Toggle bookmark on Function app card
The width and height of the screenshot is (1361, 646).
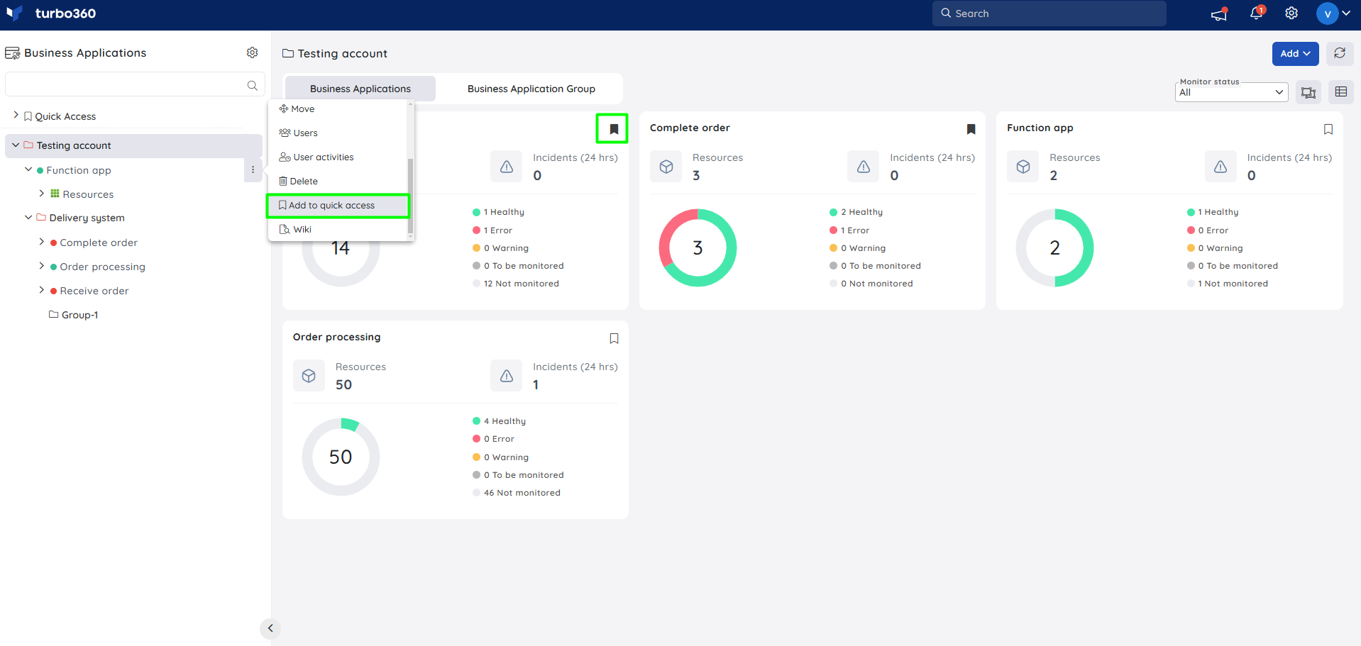point(1328,129)
